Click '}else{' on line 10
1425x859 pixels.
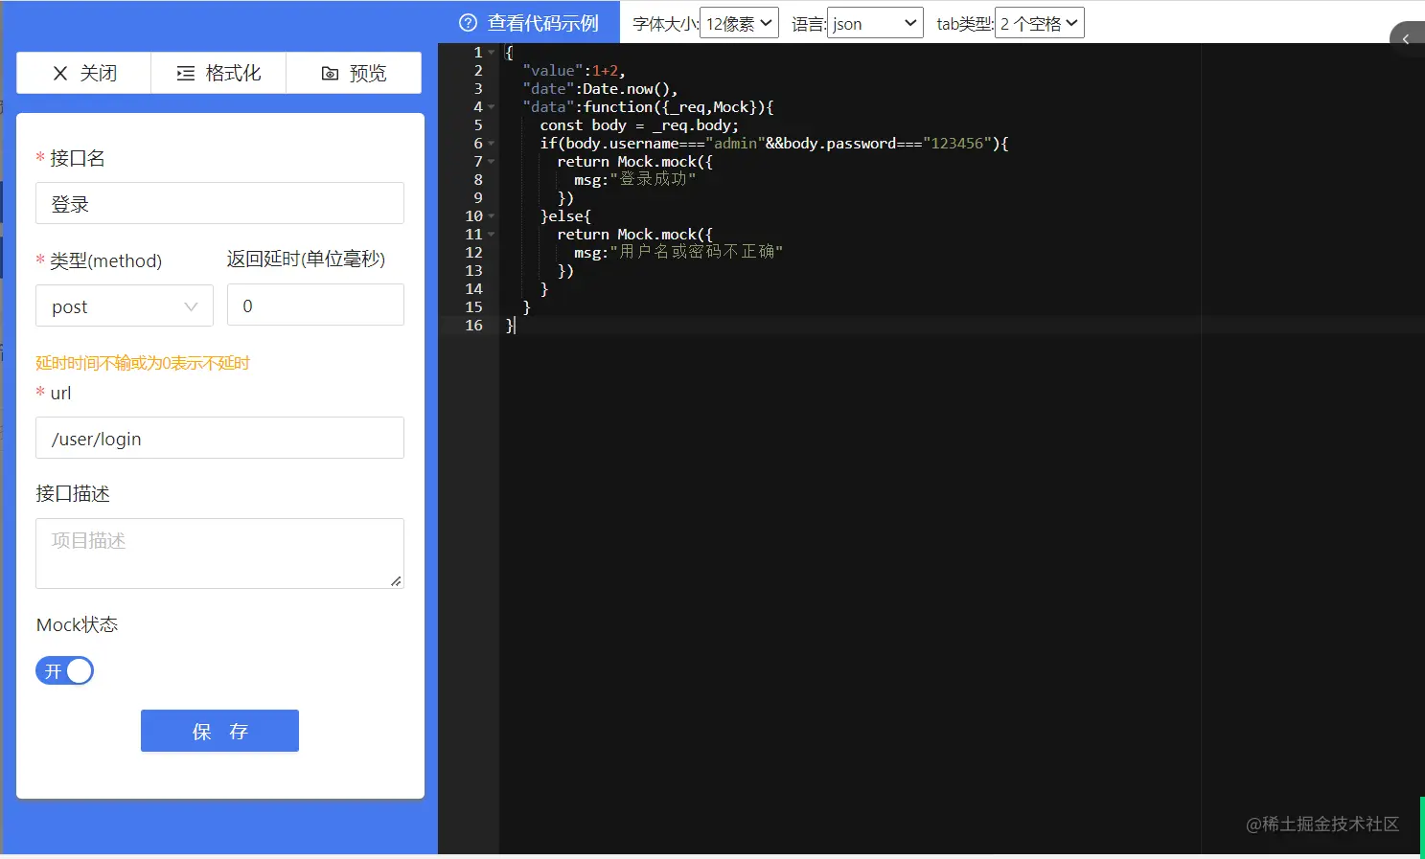565,216
